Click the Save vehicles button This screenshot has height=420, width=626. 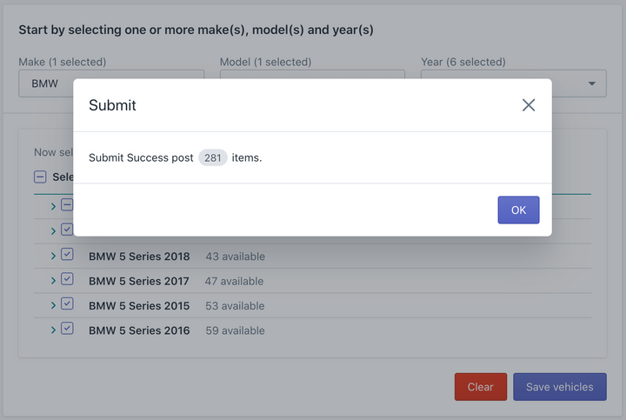[560, 387]
